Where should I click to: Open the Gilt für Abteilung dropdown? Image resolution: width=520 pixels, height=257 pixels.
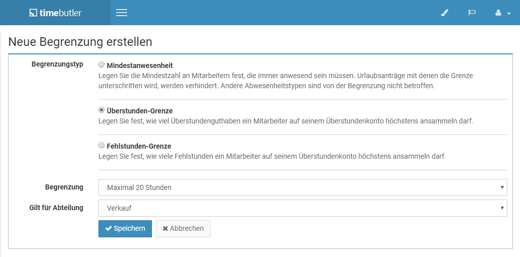point(303,208)
